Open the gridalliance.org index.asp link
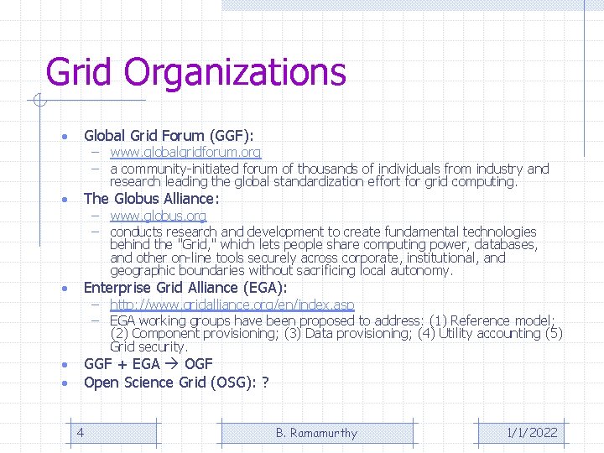Viewport: 604px width, 453px height. [x=232, y=305]
